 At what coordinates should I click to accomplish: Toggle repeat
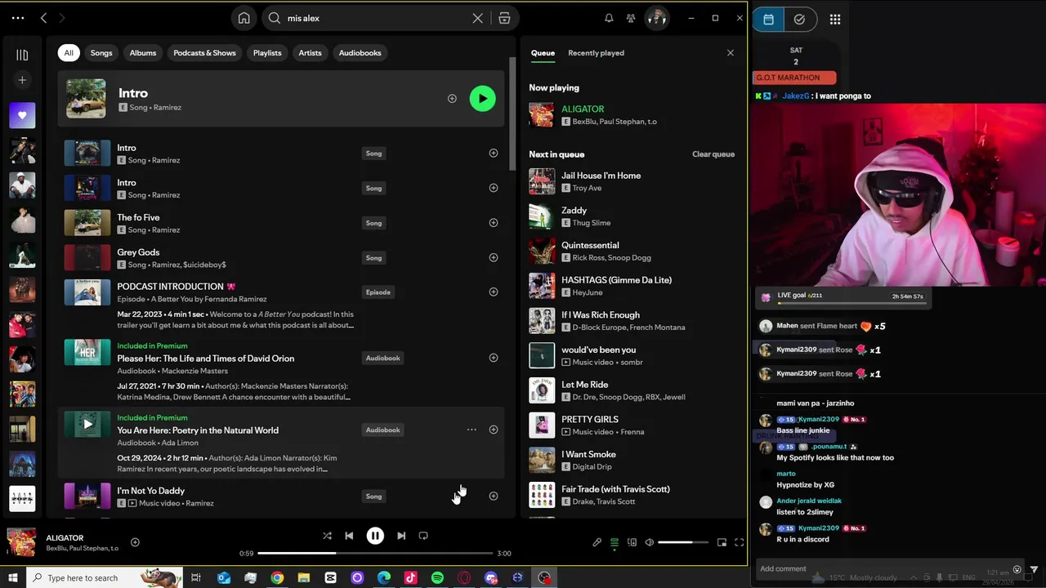(423, 536)
